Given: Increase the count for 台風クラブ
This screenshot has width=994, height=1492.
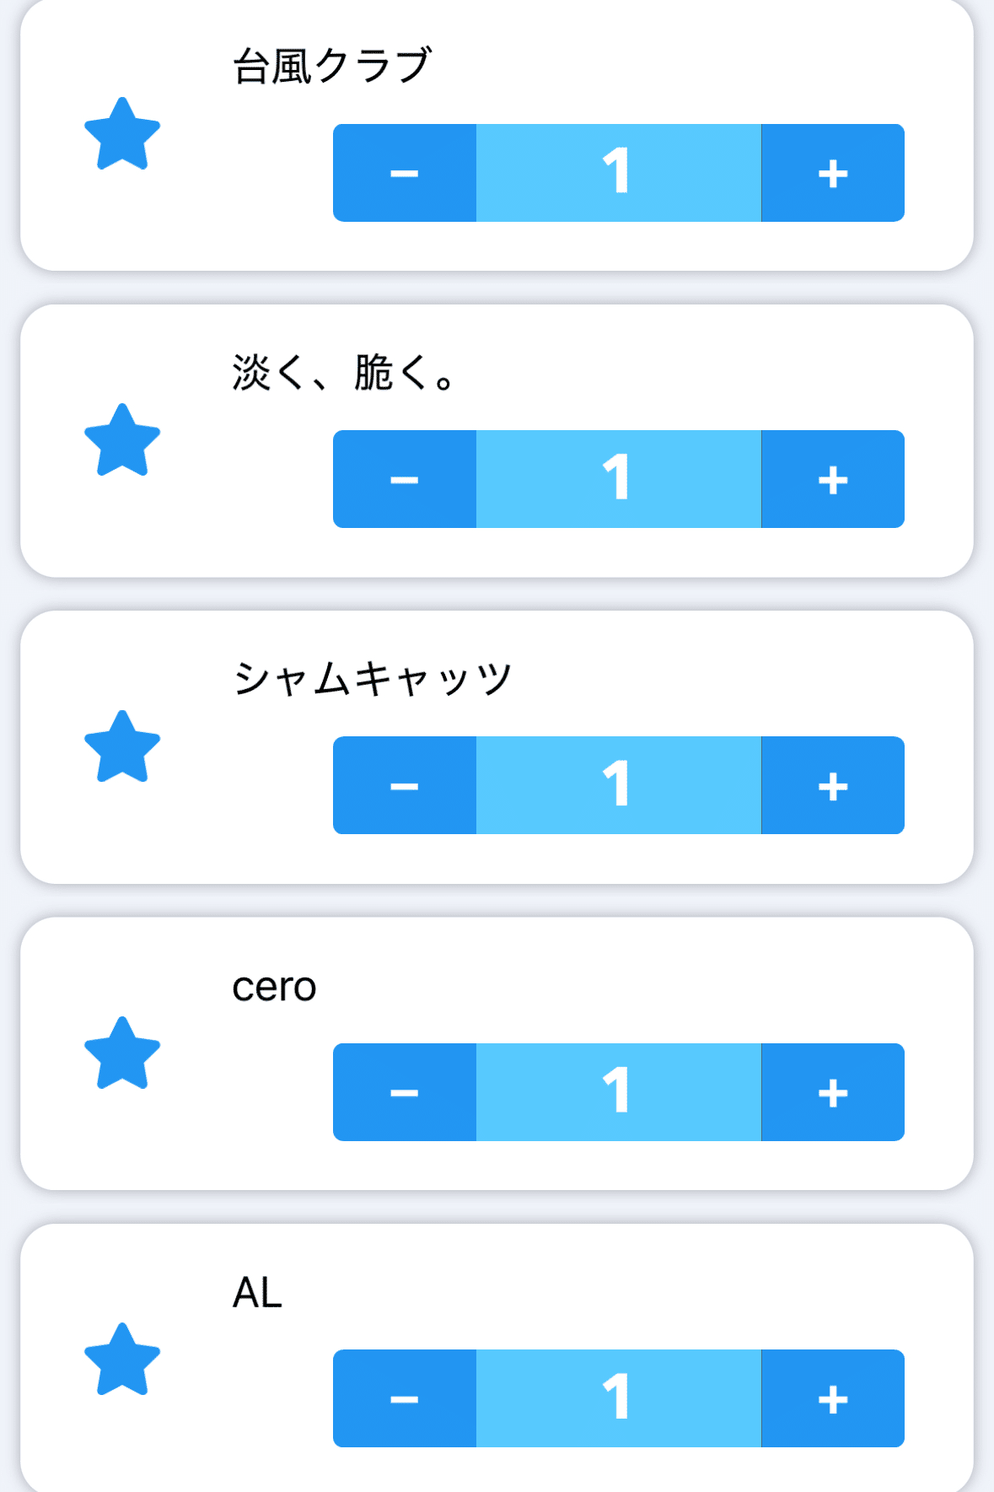Looking at the screenshot, I should (x=832, y=173).
